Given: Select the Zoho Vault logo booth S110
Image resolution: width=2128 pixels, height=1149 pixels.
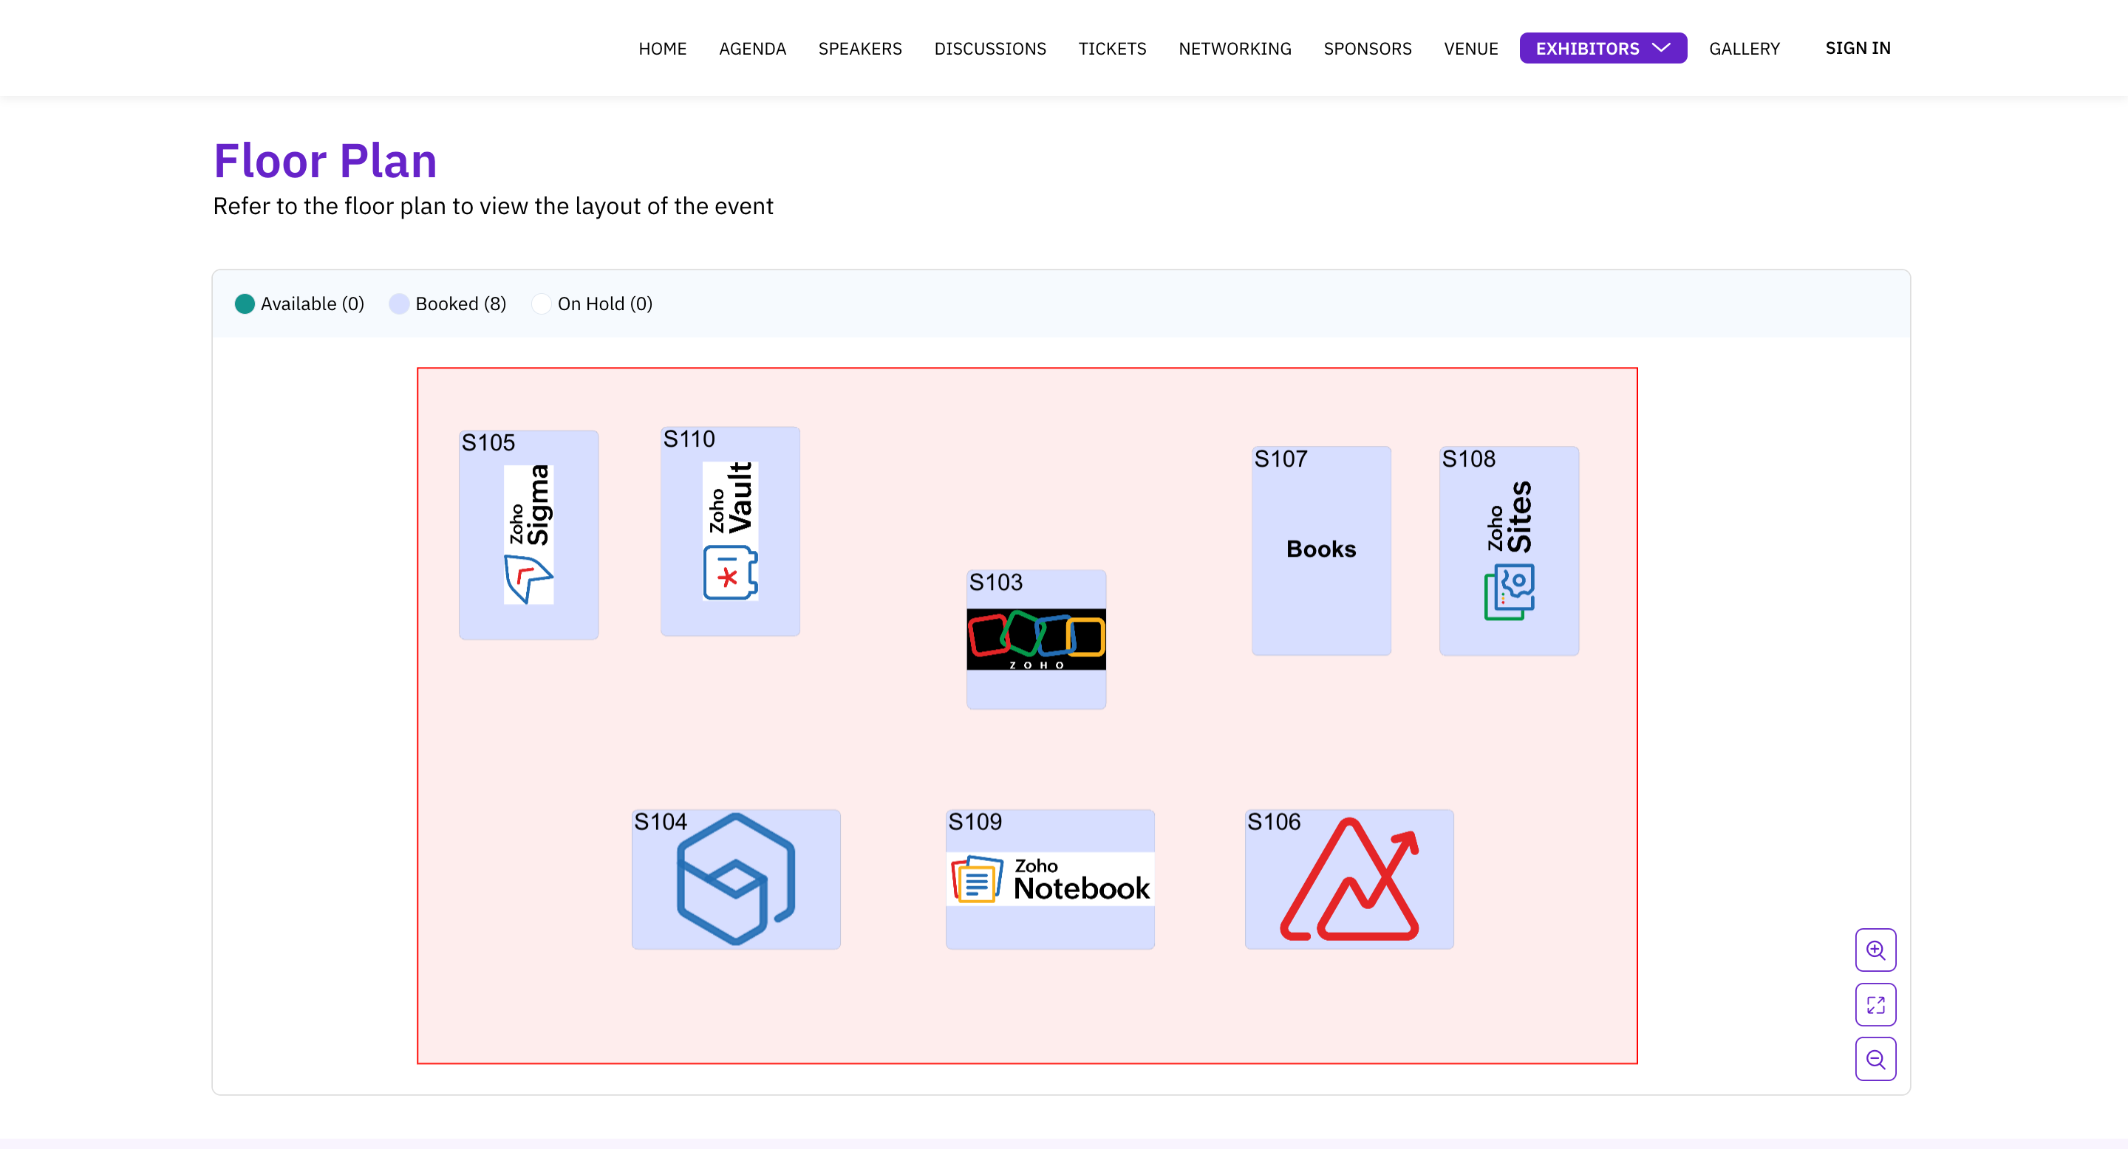Looking at the screenshot, I should (x=730, y=532).
